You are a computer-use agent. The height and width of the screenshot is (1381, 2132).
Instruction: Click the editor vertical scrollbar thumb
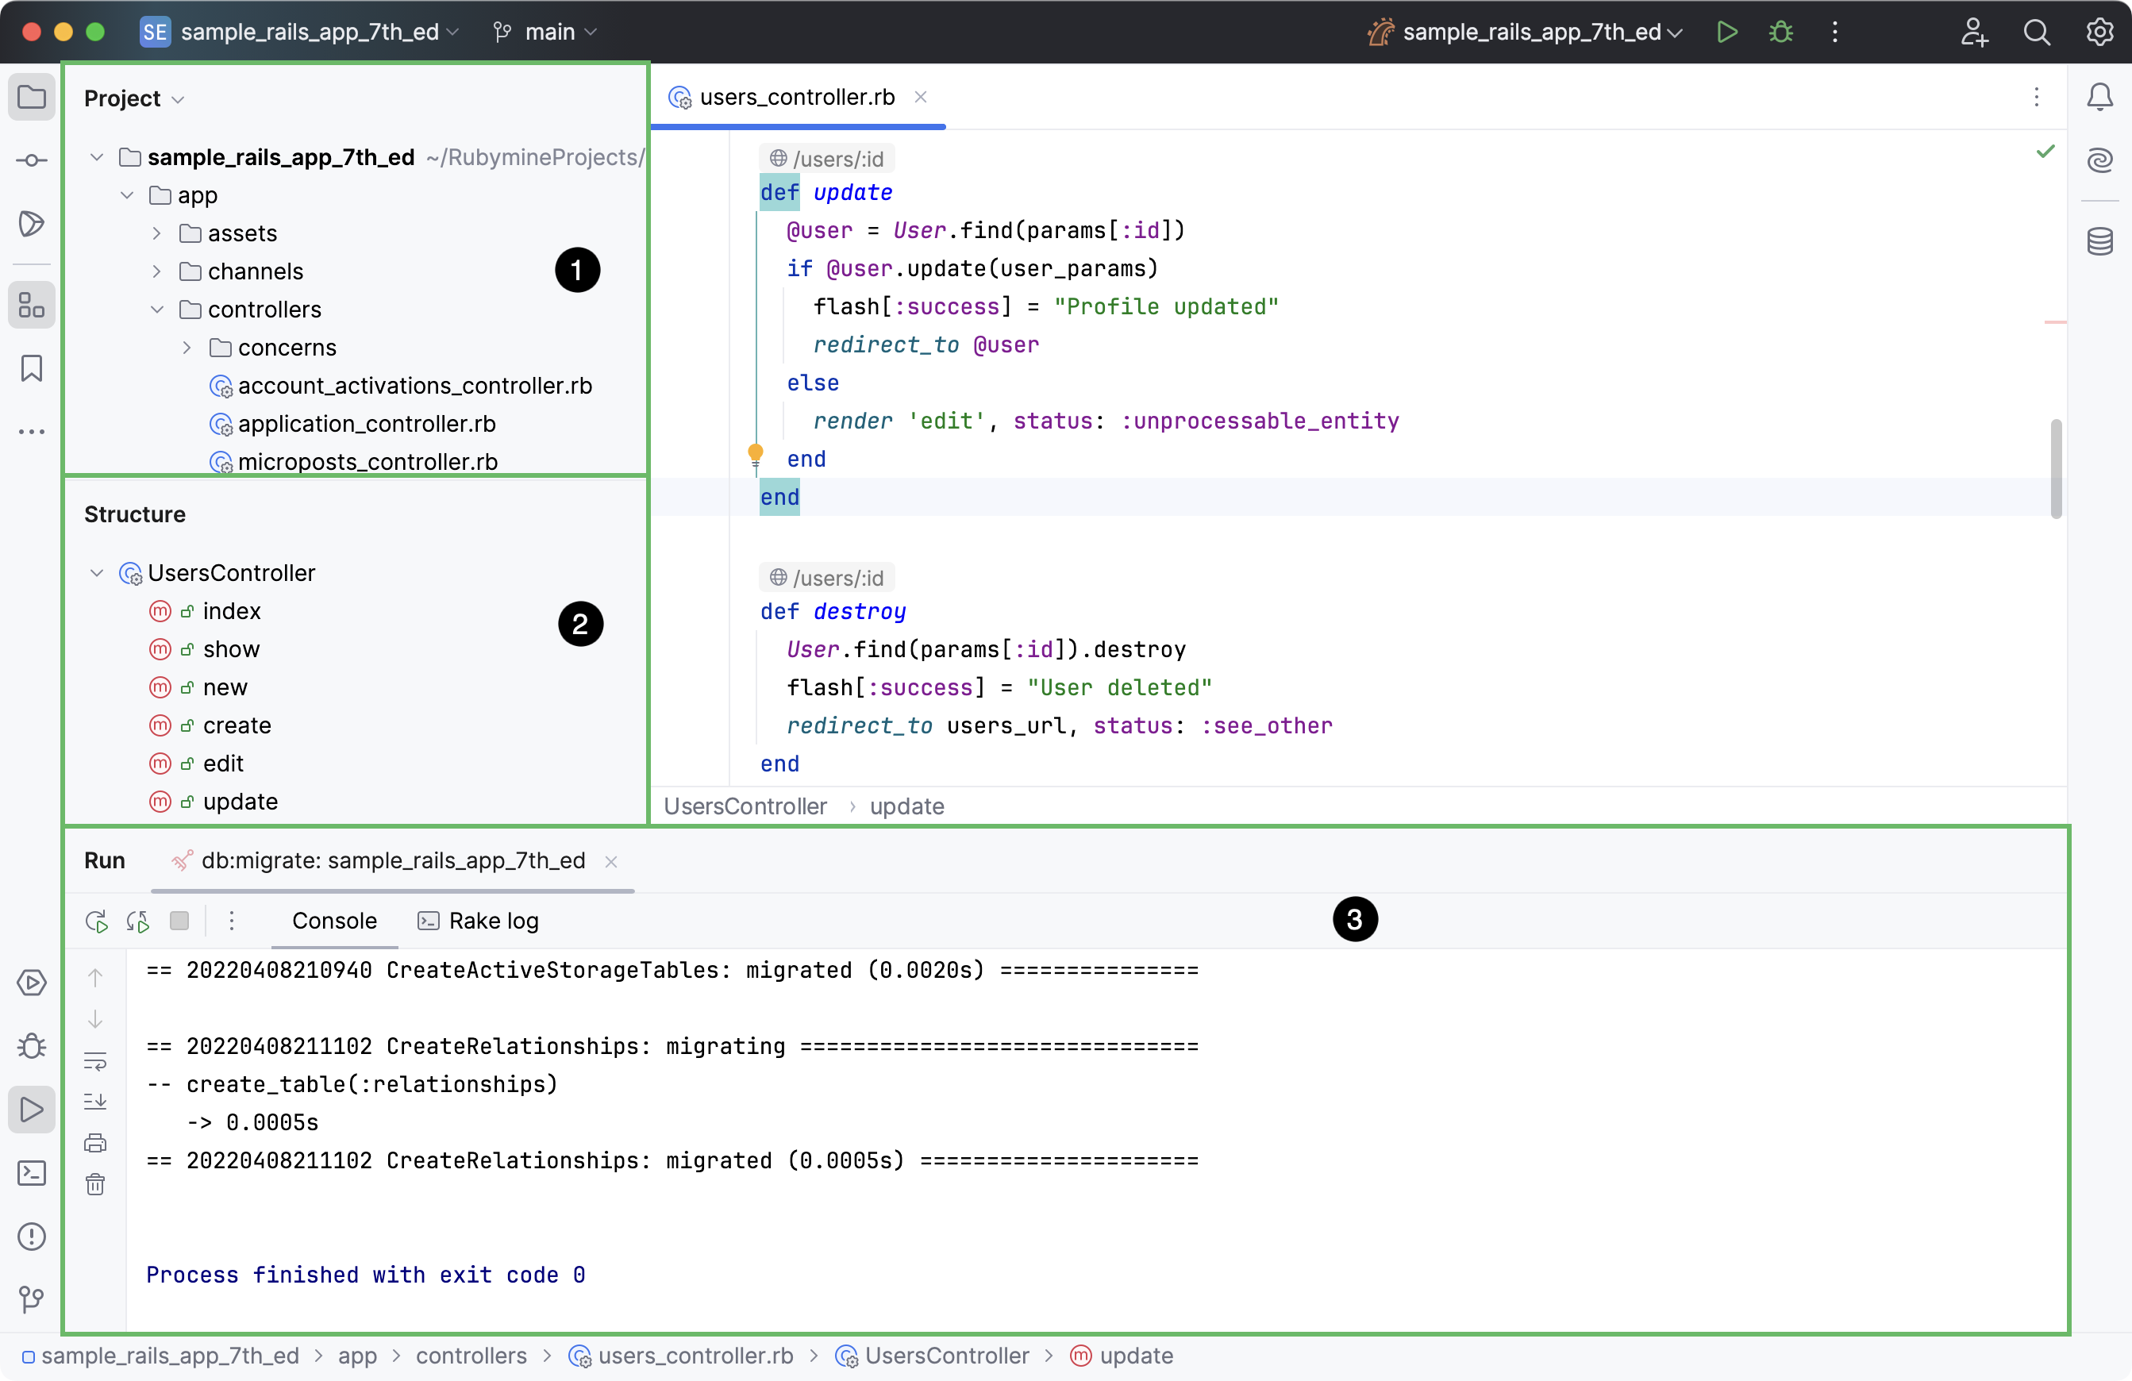point(2055,467)
